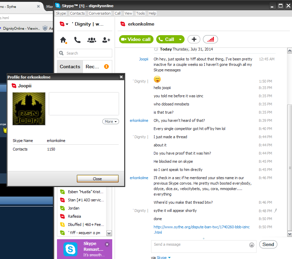Click the chat scrollbar down arrow
292x259 pixels.
click(x=290, y=234)
